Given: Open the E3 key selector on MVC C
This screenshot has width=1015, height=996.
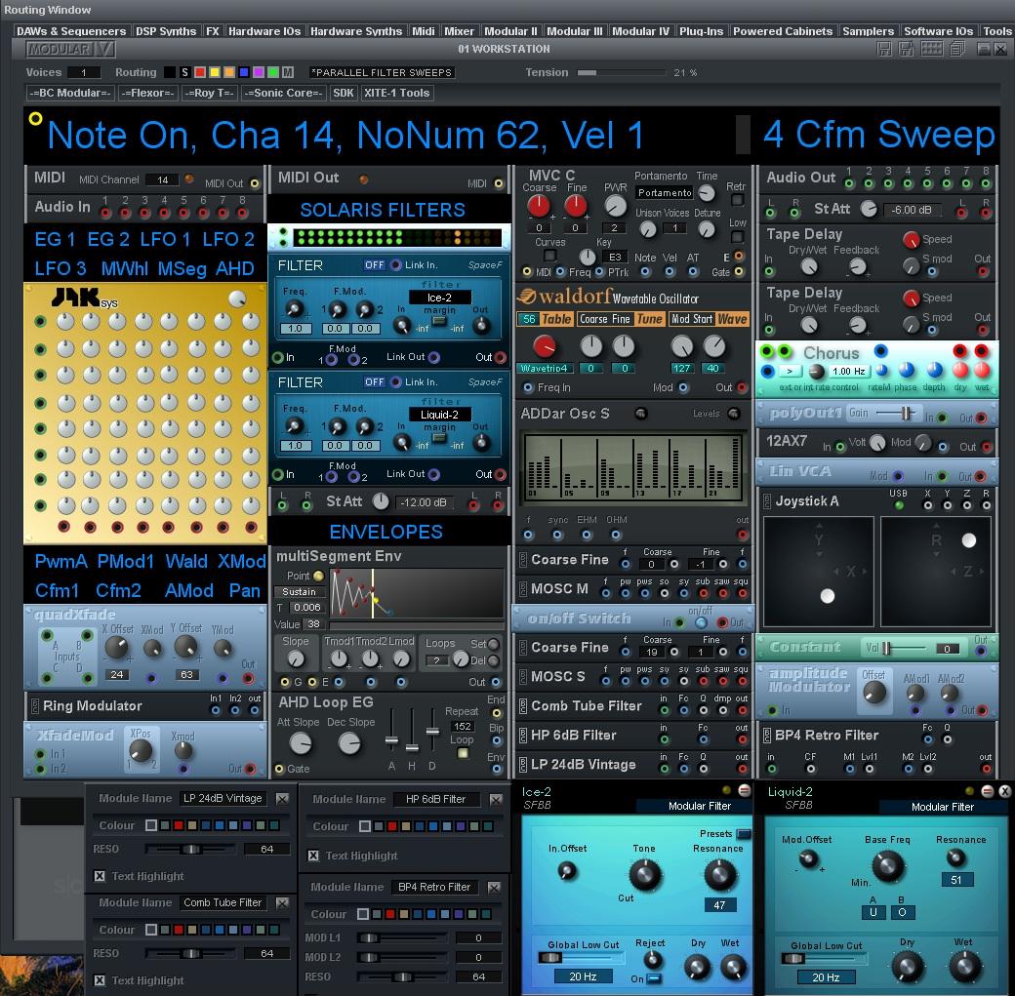Looking at the screenshot, I should click(615, 257).
